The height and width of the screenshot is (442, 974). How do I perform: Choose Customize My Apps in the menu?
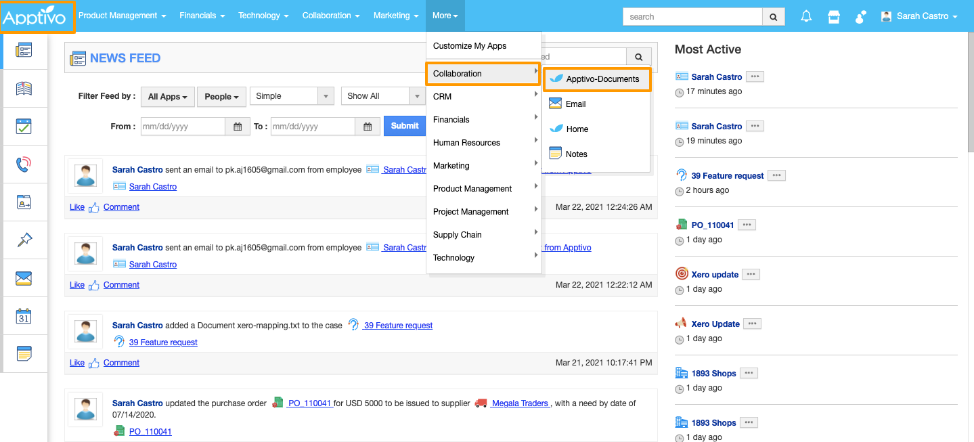click(x=470, y=46)
